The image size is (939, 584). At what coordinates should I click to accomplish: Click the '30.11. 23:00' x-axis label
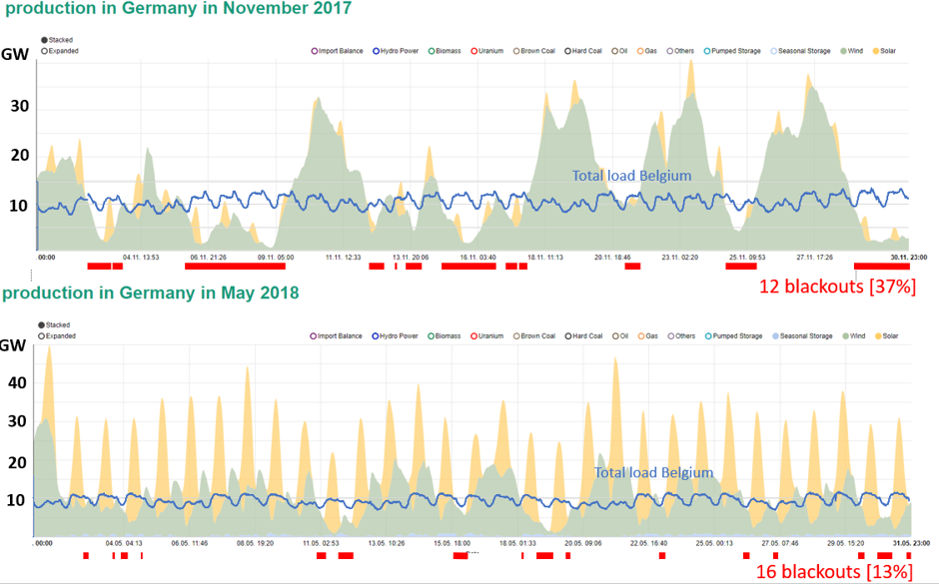pos(908,258)
